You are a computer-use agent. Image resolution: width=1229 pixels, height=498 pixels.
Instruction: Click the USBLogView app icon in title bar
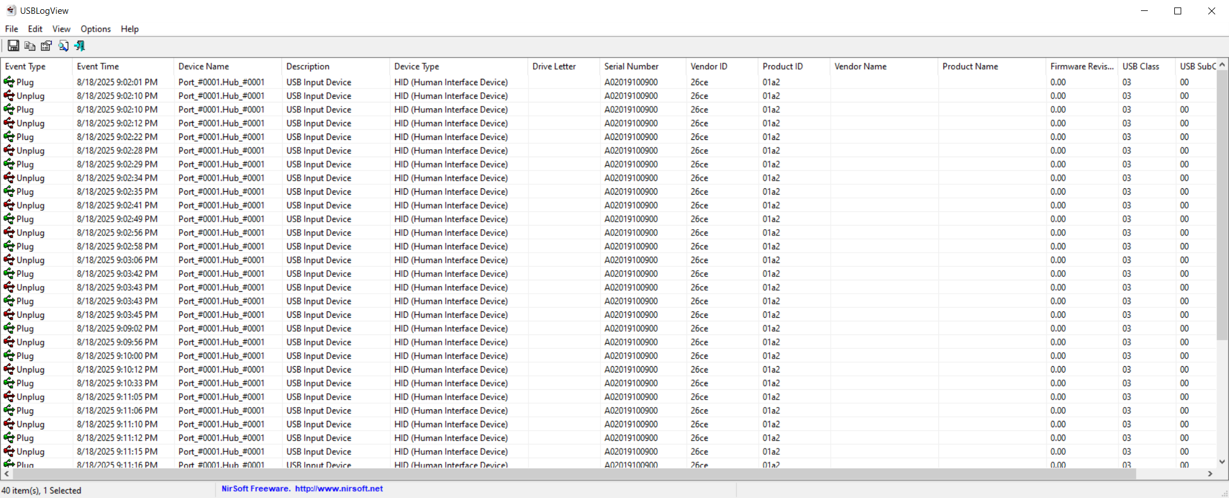tap(11, 10)
